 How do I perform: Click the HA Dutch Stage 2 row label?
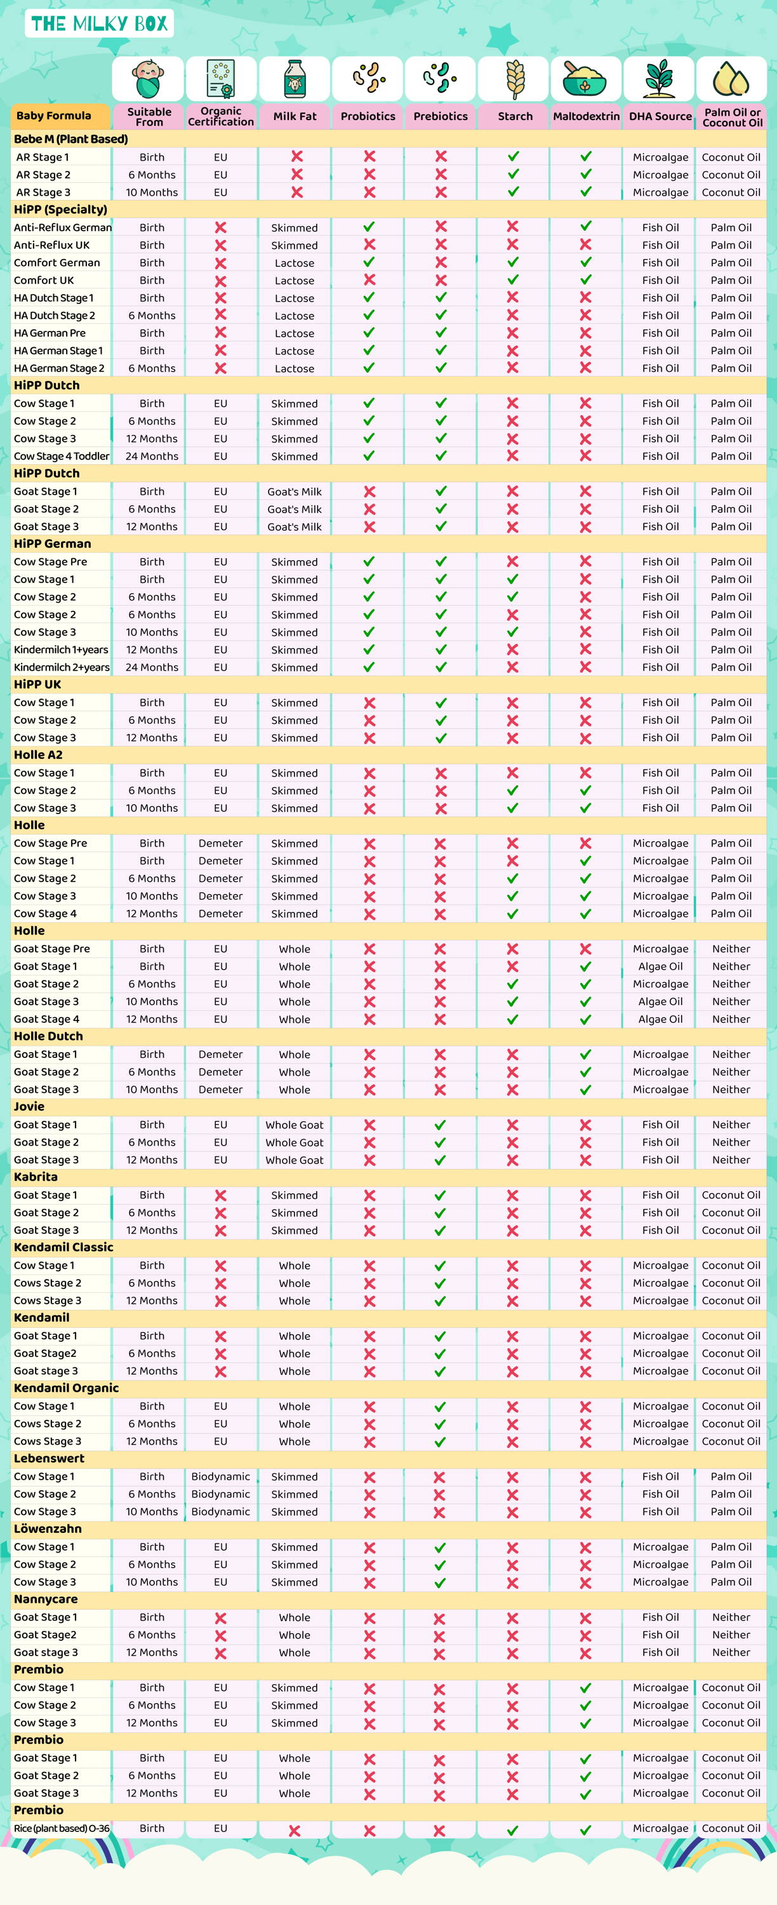coord(54,315)
